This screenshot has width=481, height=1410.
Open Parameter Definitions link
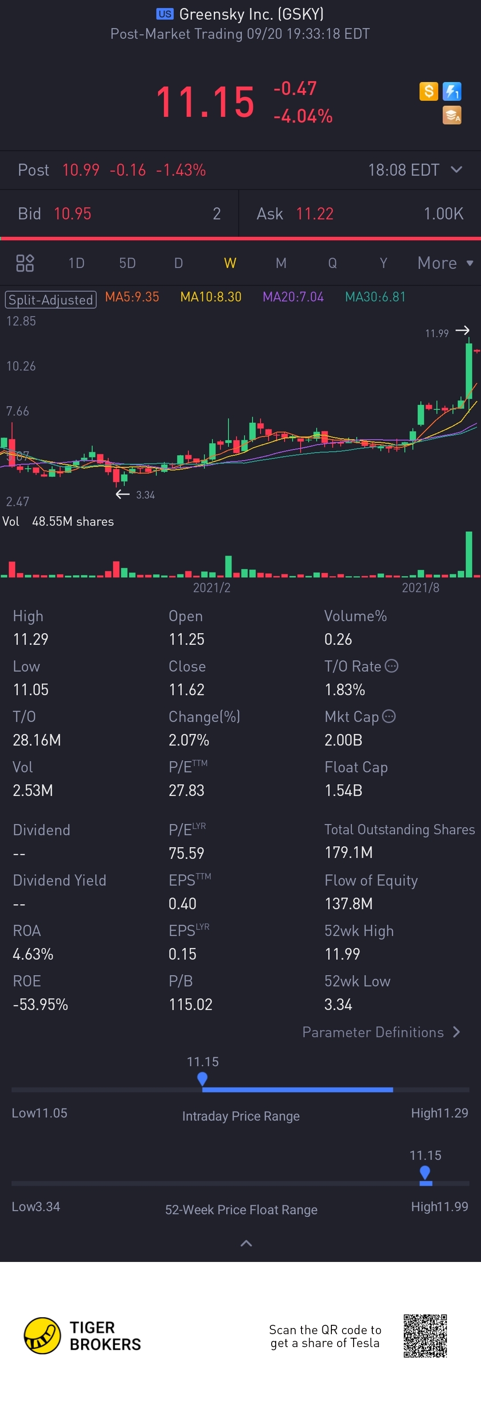381,1032
